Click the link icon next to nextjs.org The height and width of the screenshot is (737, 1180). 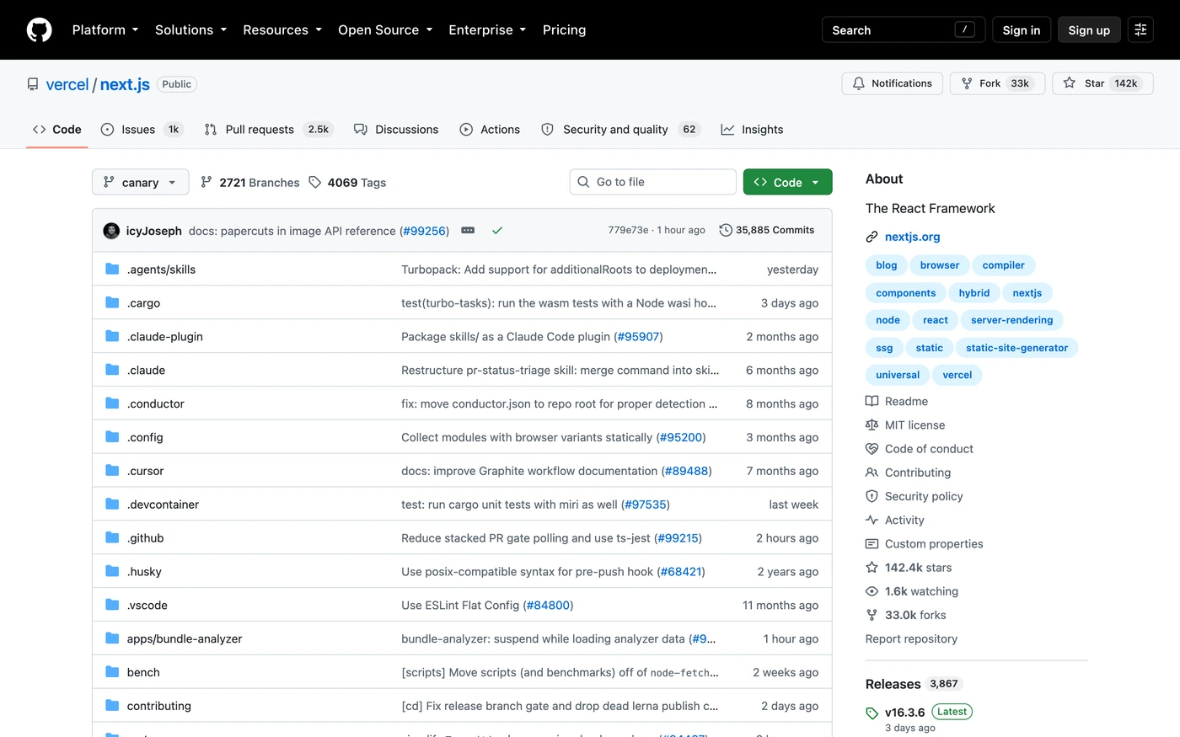[872, 237]
